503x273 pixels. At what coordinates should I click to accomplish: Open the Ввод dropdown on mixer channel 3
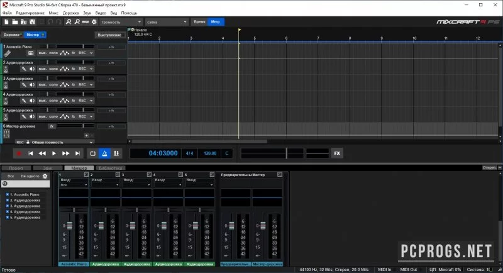tap(136, 185)
